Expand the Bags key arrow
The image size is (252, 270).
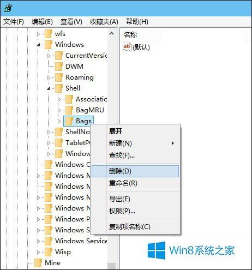(x=59, y=121)
